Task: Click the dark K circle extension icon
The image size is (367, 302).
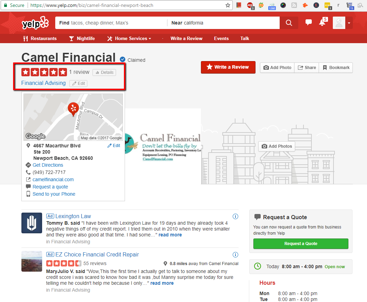Action: [316, 5]
